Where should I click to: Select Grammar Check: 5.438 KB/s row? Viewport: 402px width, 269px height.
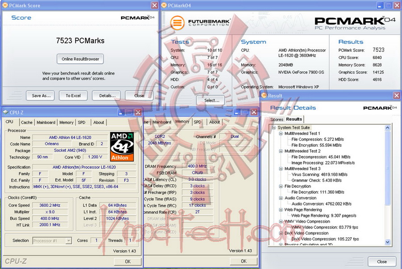pyautogui.click(x=316, y=180)
